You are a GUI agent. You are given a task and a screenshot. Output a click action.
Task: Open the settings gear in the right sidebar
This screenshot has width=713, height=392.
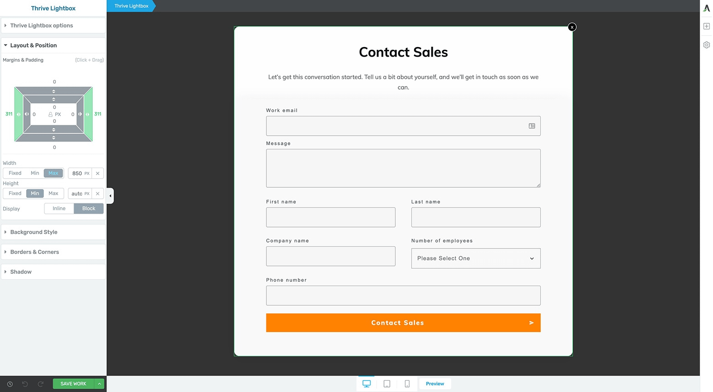coord(707,44)
